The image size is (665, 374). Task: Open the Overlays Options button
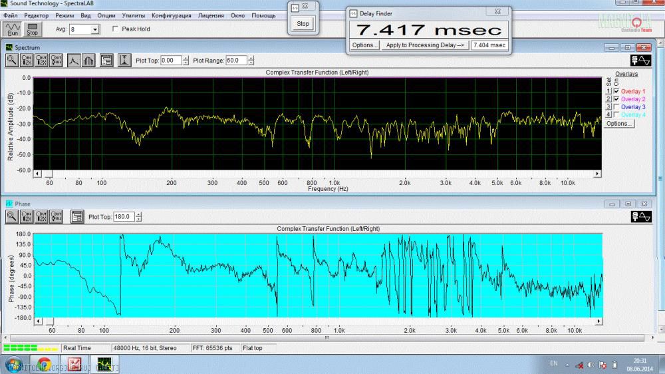[x=618, y=124]
